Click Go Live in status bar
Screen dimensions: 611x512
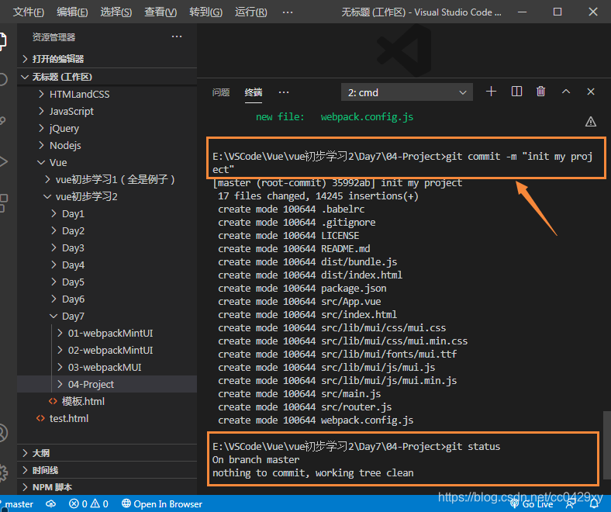click(x=531, y=504)
